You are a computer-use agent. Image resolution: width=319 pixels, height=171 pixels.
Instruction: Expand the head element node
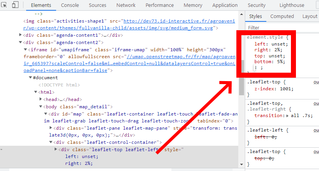point(41,99)
